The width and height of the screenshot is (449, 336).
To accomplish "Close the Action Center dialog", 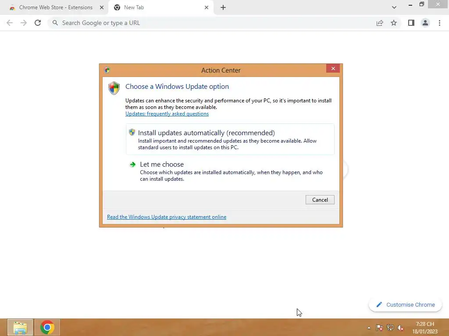I will click(333, 68).
